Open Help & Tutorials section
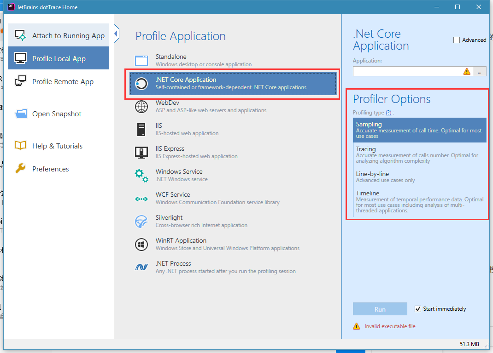The image size is (493, 353). tap(59, 146)
